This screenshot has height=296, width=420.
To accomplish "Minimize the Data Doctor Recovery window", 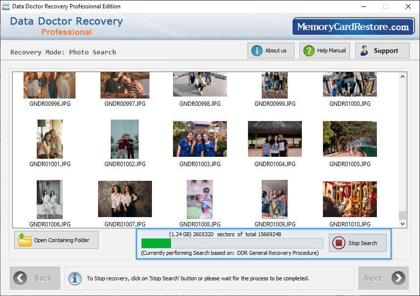I will click(x=364, y=6).
